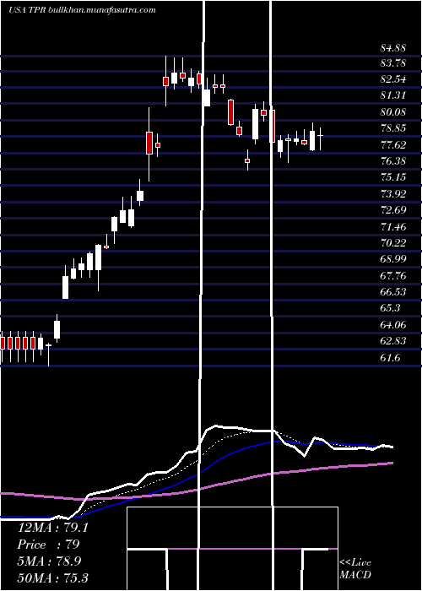Click the 83.78 price axis label
This screenshot has height=591, width=422.
pos(393,63)
